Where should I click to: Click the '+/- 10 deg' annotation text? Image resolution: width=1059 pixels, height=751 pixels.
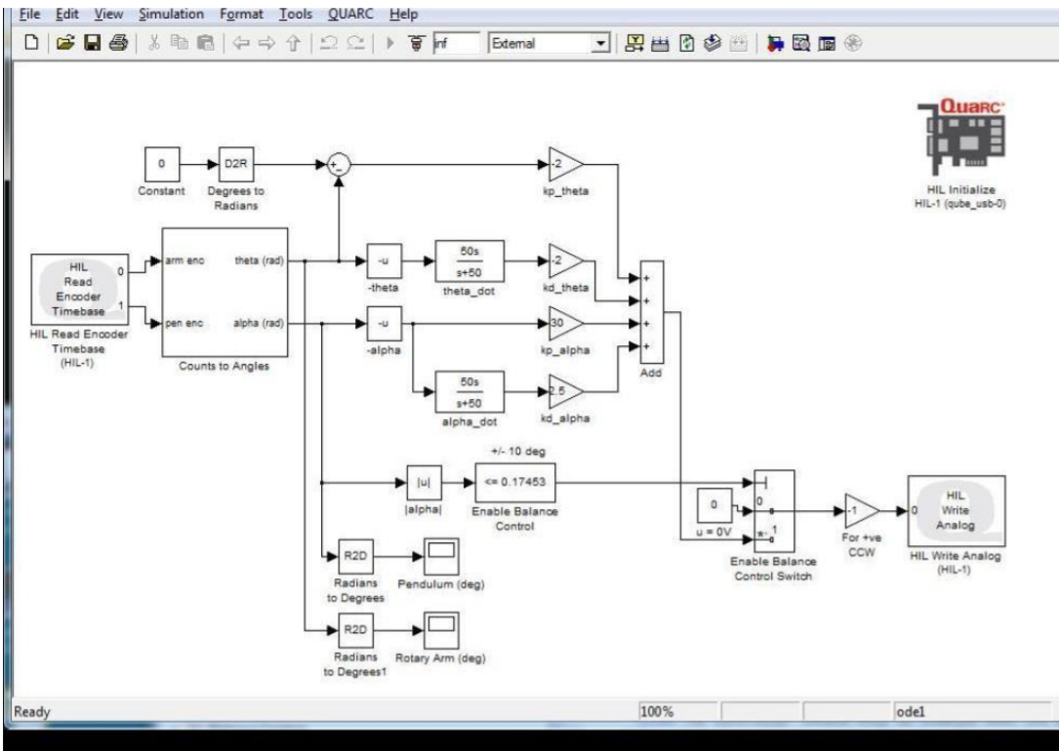point(517,451)
